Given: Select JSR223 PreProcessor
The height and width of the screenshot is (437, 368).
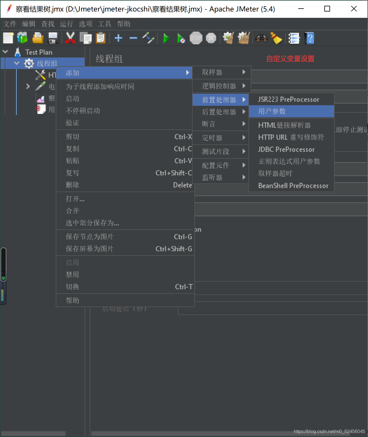Looking at the screenshot, I should pyautogui.click(x=292, y=99).
